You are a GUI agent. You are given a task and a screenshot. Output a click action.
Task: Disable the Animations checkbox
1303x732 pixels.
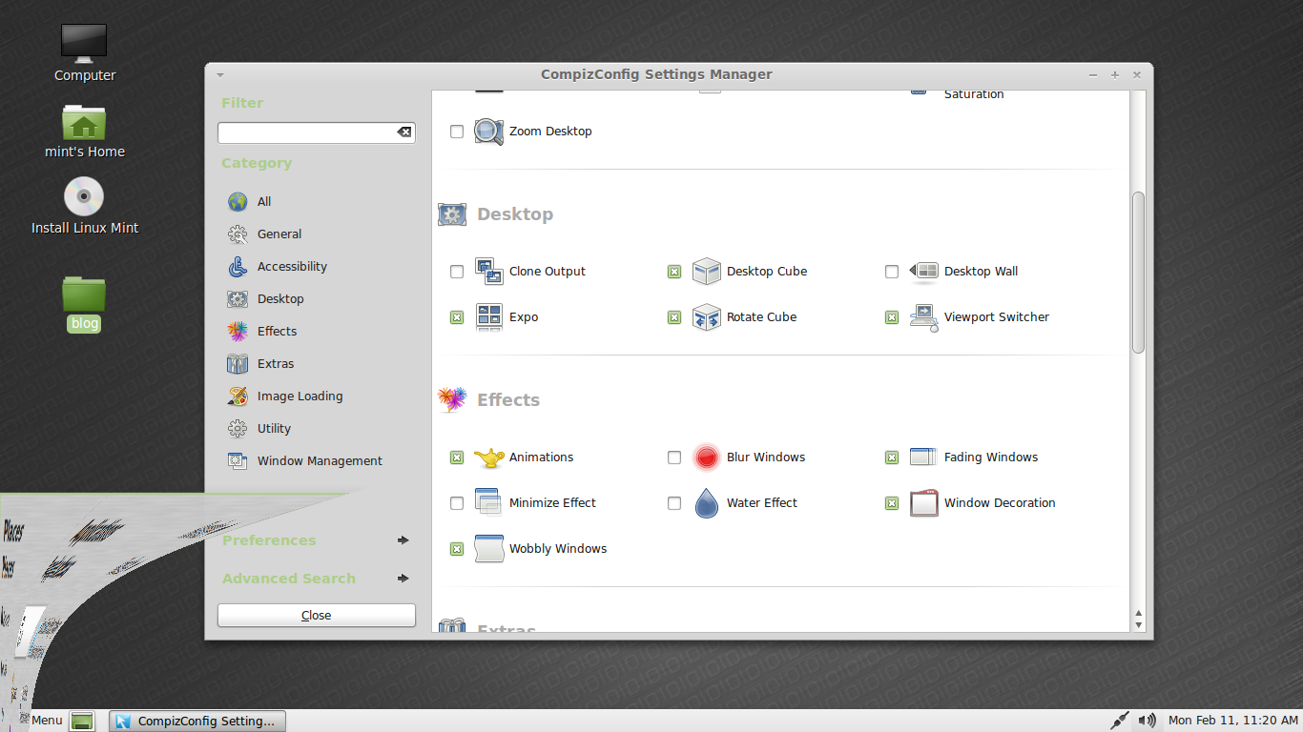tap(457, 457)
